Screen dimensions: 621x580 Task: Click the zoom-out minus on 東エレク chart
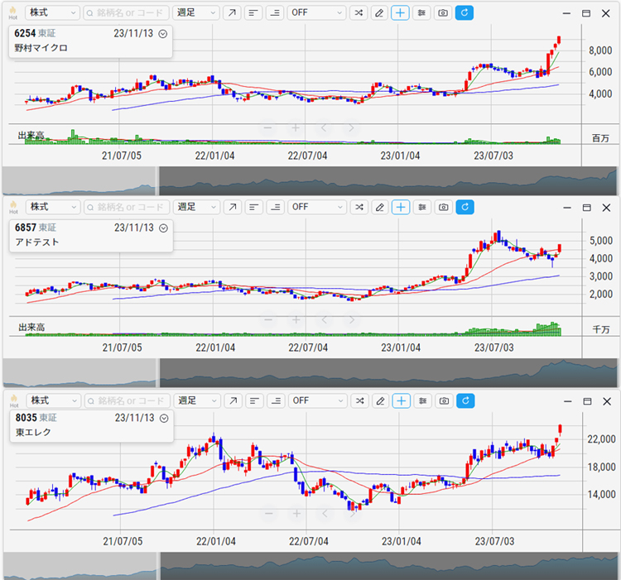point(267,514)
